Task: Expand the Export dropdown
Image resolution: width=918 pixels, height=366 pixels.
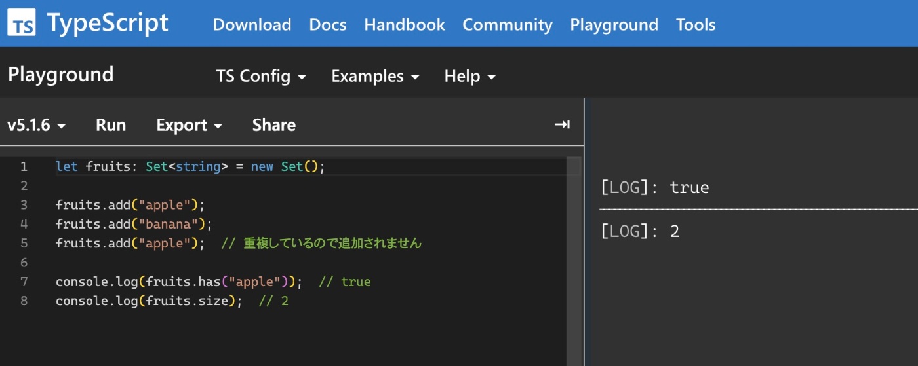Action: tap(189, 125)
